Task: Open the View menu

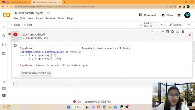Action: (x=30, y=18)
